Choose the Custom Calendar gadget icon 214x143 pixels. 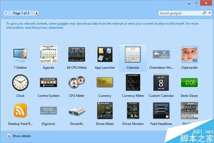(x=161, y=82)
